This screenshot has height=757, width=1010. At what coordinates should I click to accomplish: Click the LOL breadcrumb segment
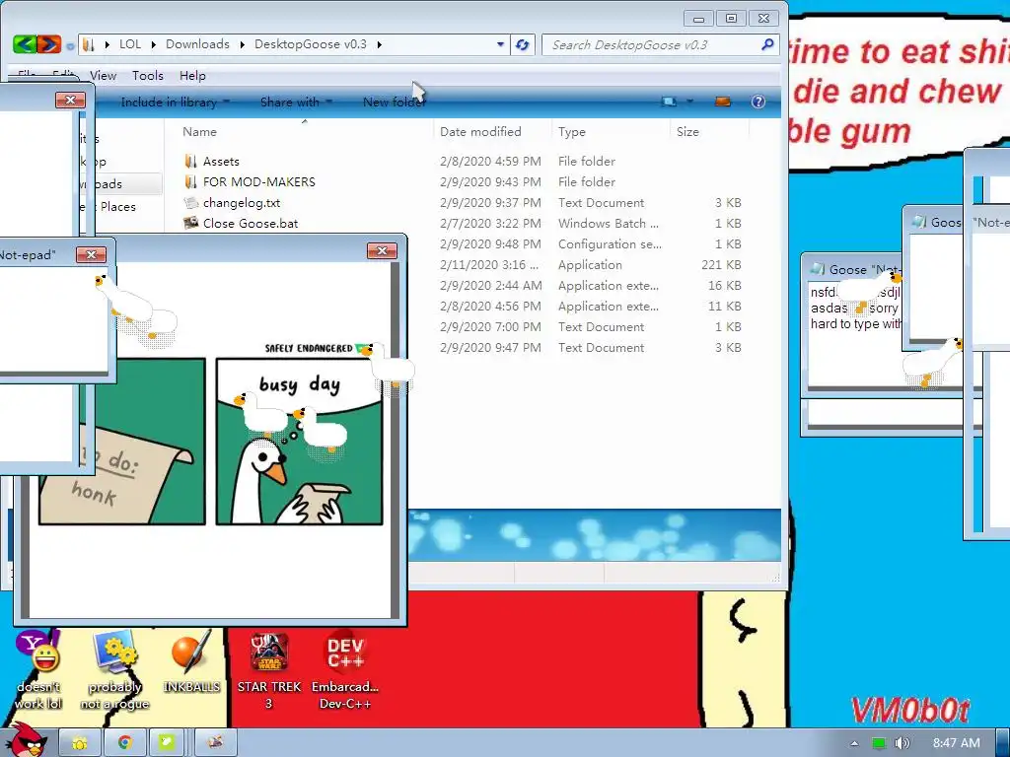tap(130, 43)
